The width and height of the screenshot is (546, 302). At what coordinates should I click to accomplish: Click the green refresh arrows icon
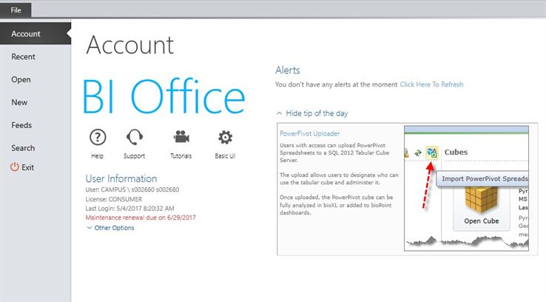coord(418,152)
